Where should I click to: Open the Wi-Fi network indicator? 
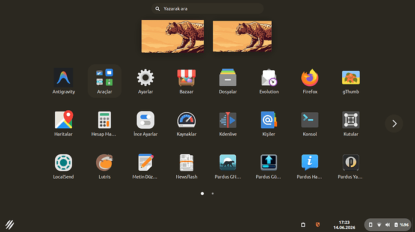379,225
